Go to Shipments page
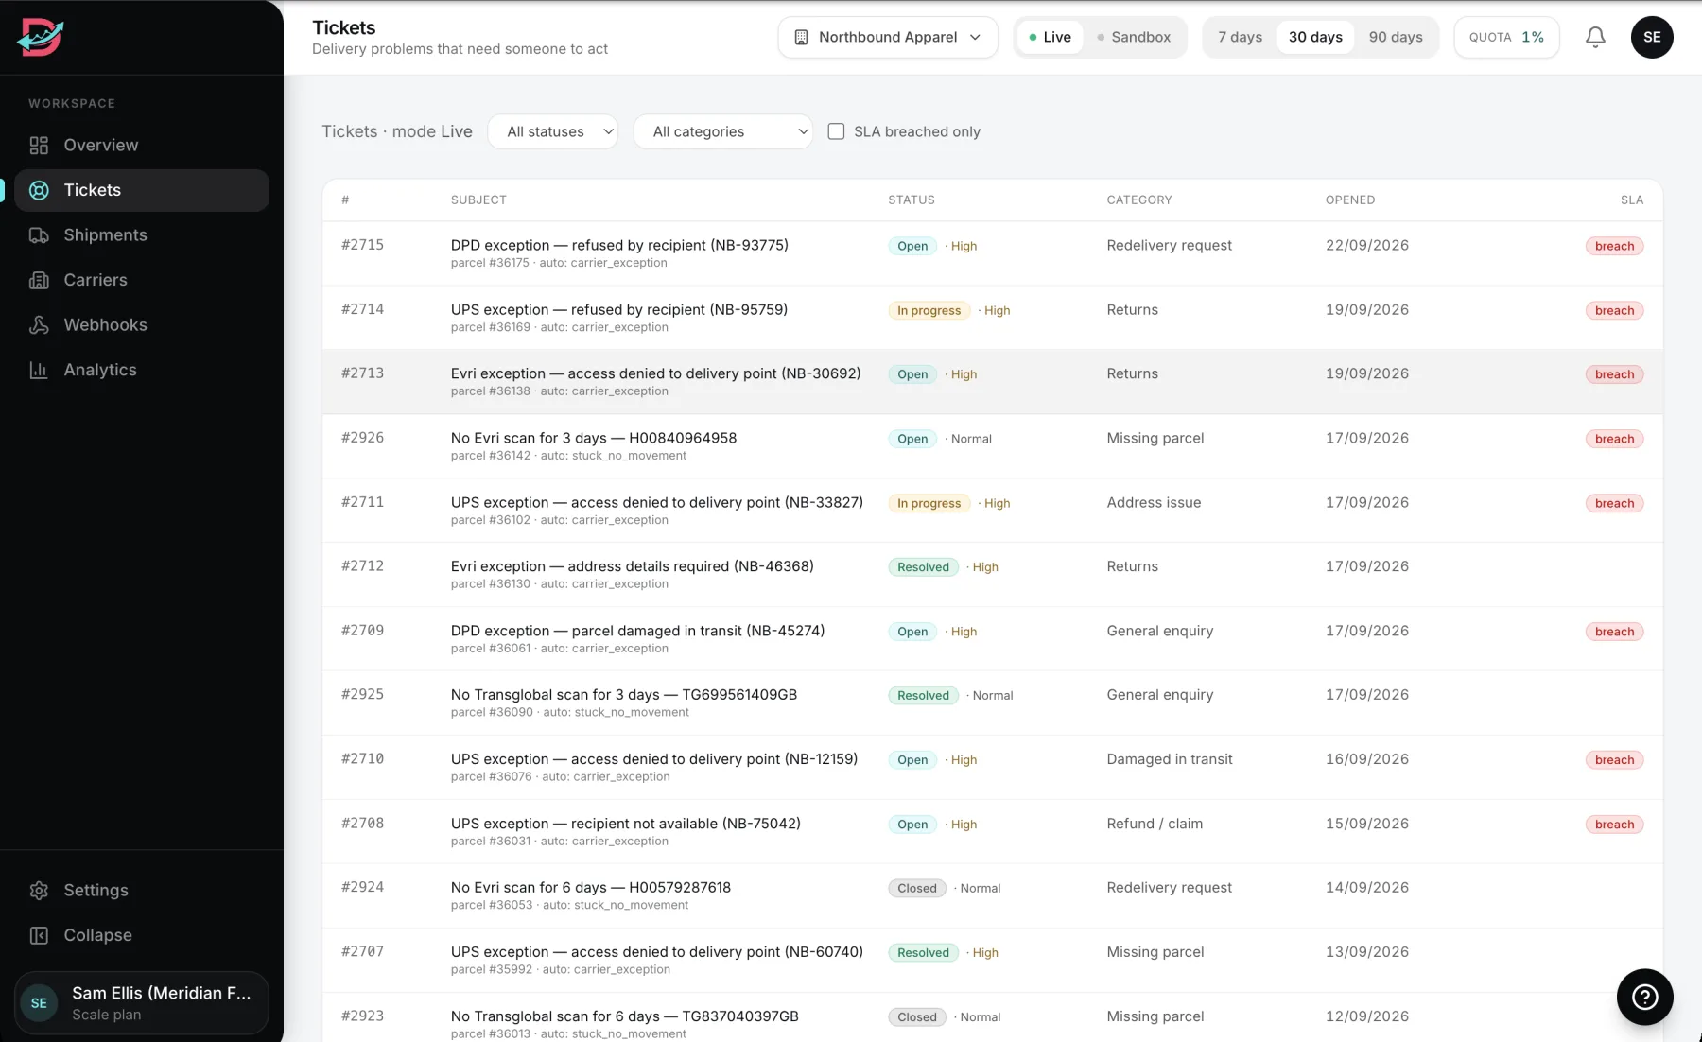The height and width of the screenshot is (1042, 1702). (142, 235)
